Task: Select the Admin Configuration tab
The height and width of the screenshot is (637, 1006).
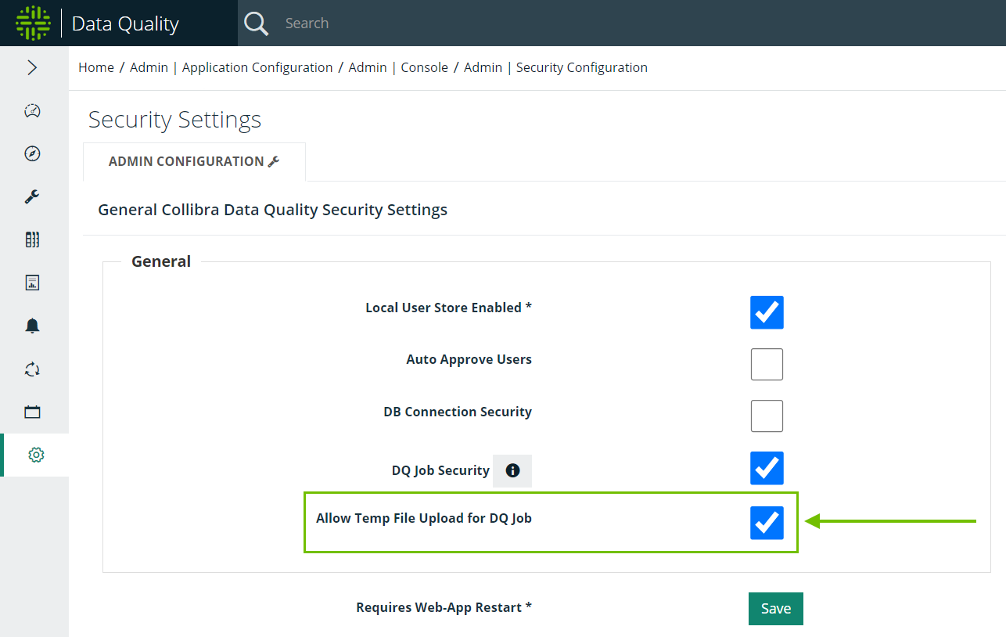Action: [194, 161]
